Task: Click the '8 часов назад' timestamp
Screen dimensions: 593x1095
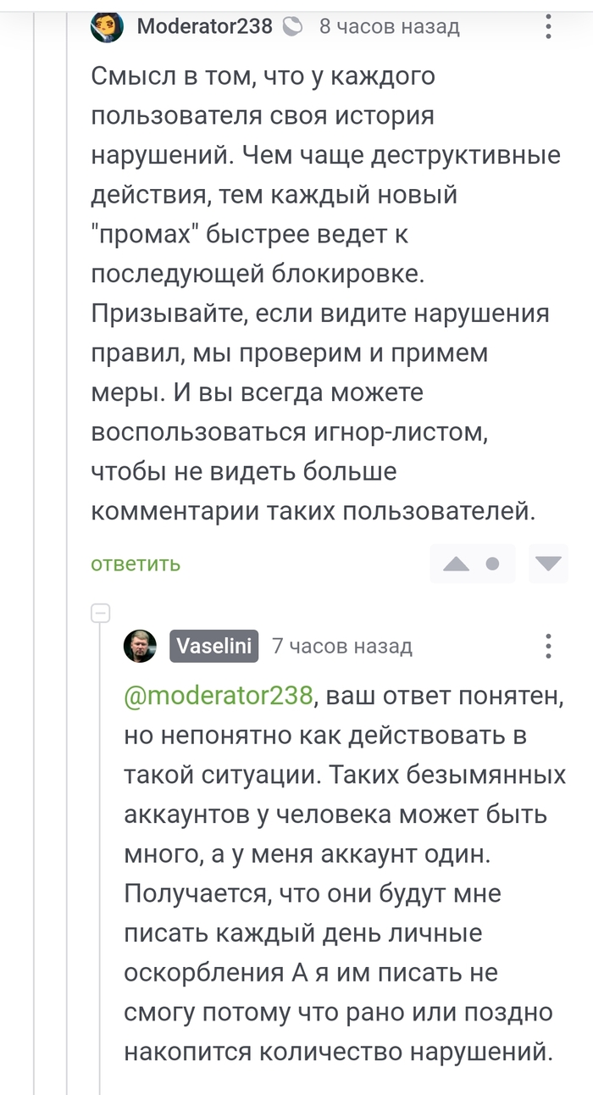Action: (389, 27)
